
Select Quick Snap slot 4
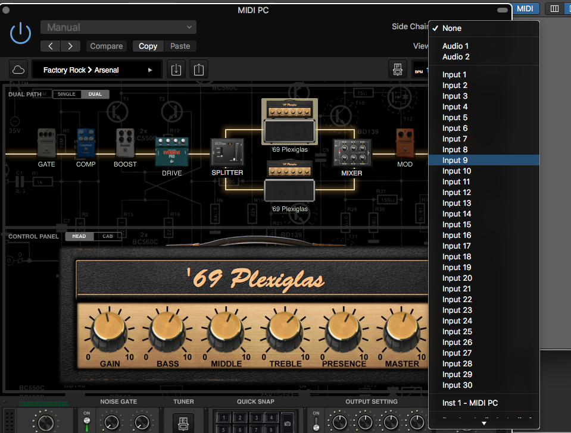point(272,418)
